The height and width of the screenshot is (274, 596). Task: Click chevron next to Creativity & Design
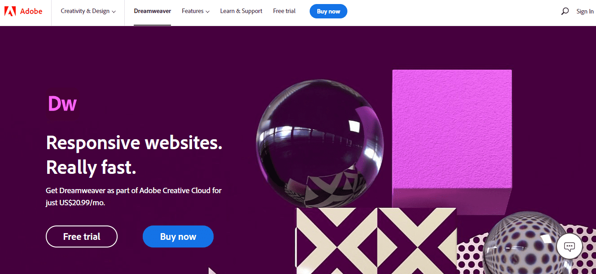[x=114, y=12]
